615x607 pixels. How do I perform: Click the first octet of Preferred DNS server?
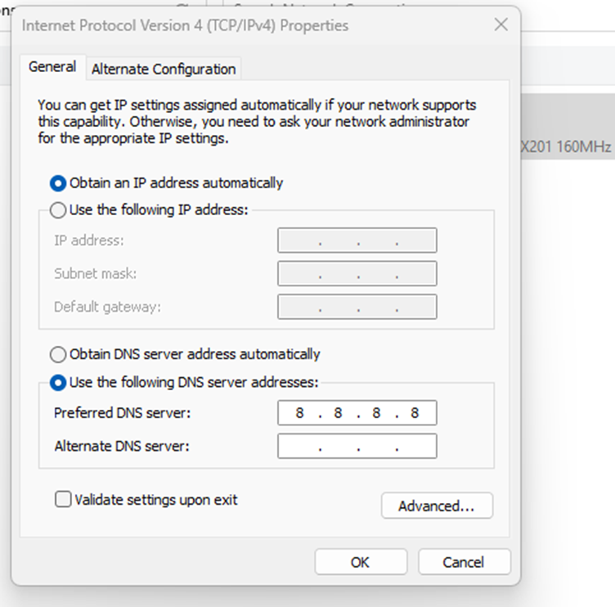[x=299, y=413]
